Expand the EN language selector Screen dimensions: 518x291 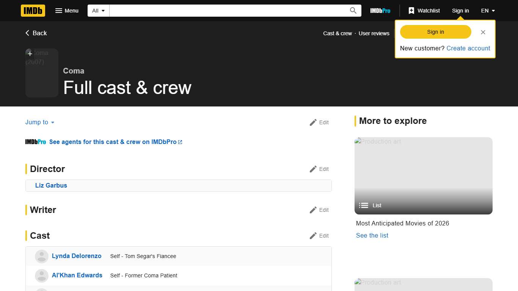point(488,11)
